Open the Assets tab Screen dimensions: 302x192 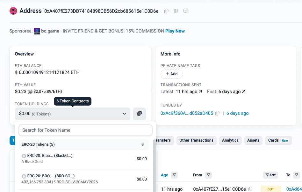tap(253, 140)
